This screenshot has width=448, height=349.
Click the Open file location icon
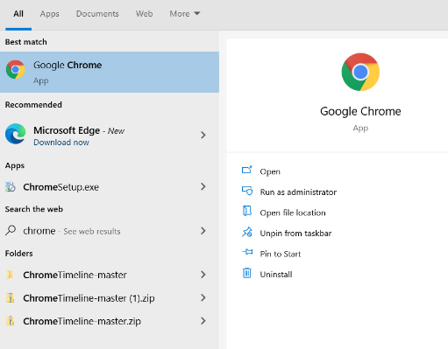[247, 211]
